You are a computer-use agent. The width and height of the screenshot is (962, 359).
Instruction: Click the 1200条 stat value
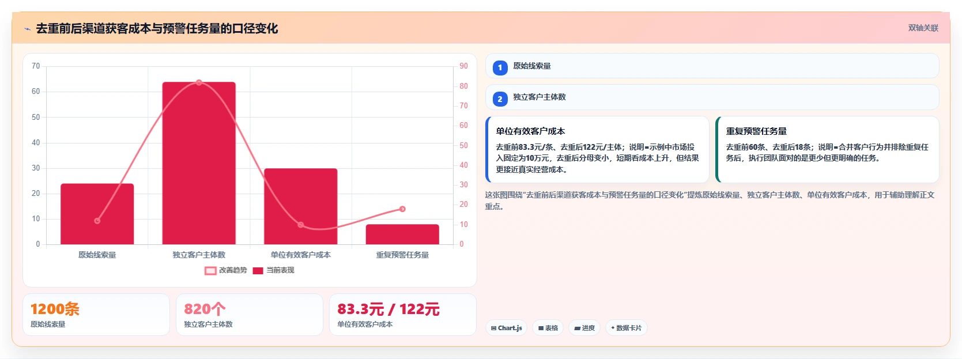(x=55, y=309)
